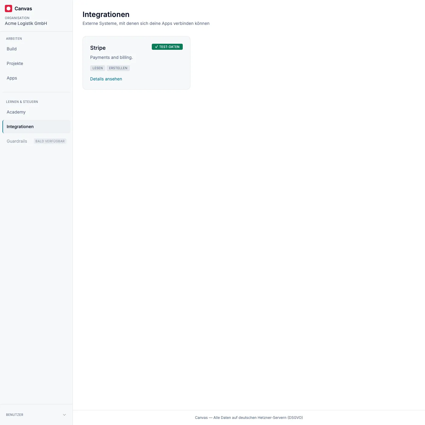Click the Canvas brand name
The height and width of the screenshot is (425, 425).
tap(23, 8)
